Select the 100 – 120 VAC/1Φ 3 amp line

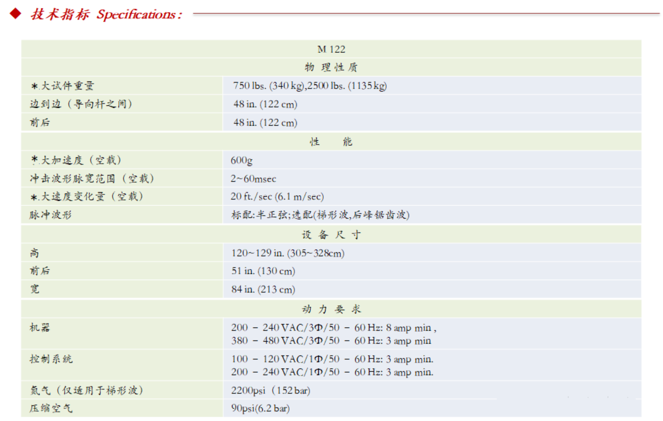tap(332, 359)
